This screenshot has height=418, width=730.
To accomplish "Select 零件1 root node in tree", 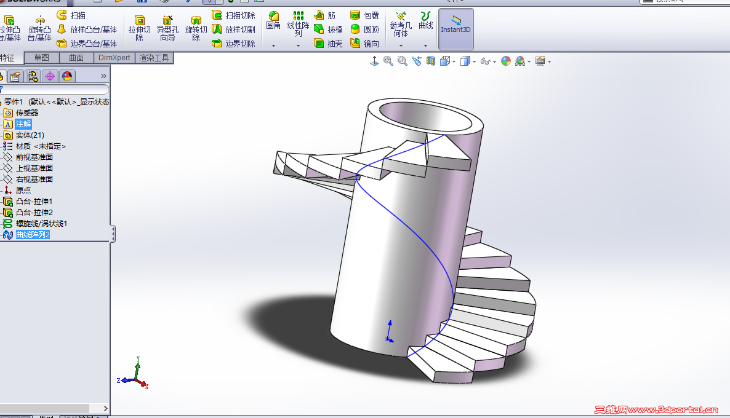I will (54, 102).
